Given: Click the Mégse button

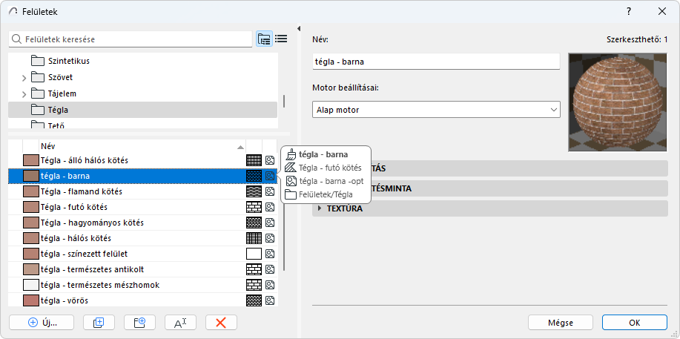Looking at the screenshot, I should 560,322.
